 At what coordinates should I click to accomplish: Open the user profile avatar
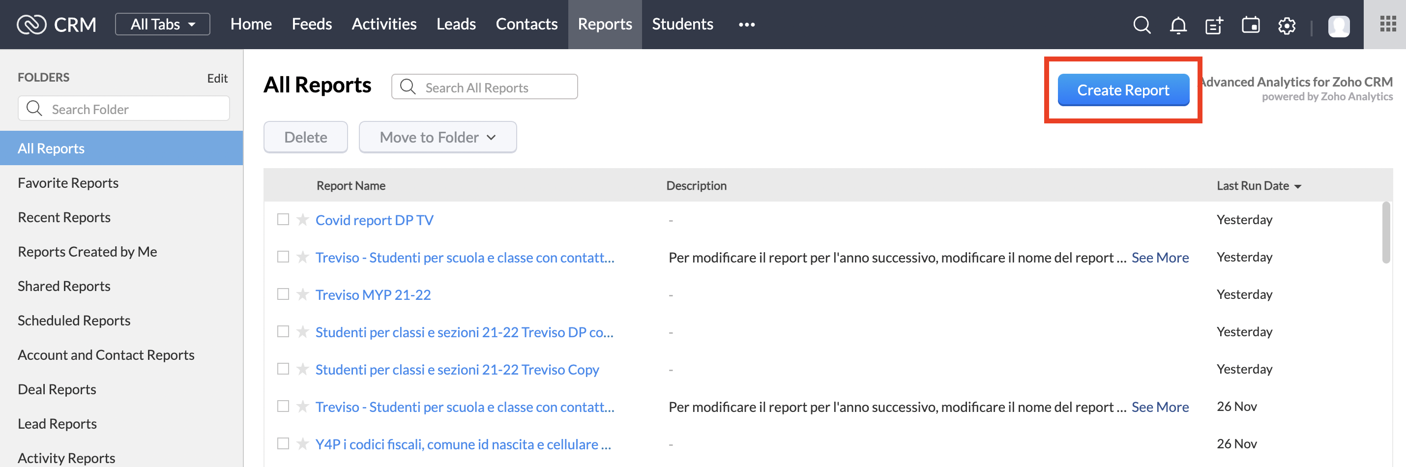pos(1338,26)
